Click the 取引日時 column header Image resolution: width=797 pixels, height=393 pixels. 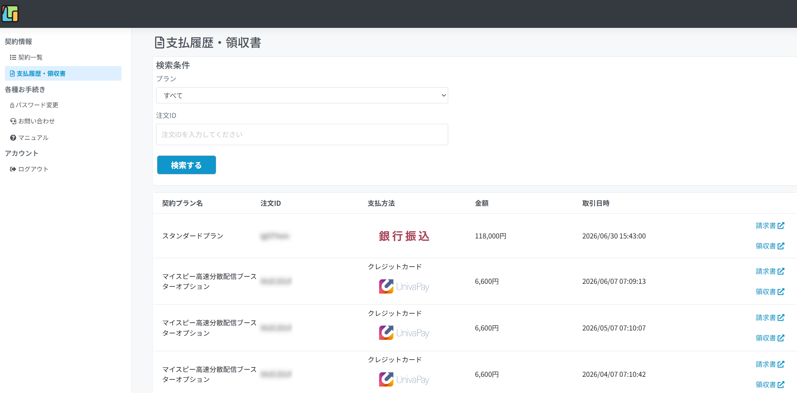pos(596,203)
